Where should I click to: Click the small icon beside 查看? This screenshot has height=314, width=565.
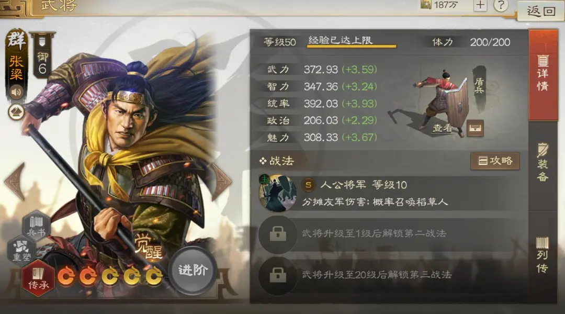(475, 128)
